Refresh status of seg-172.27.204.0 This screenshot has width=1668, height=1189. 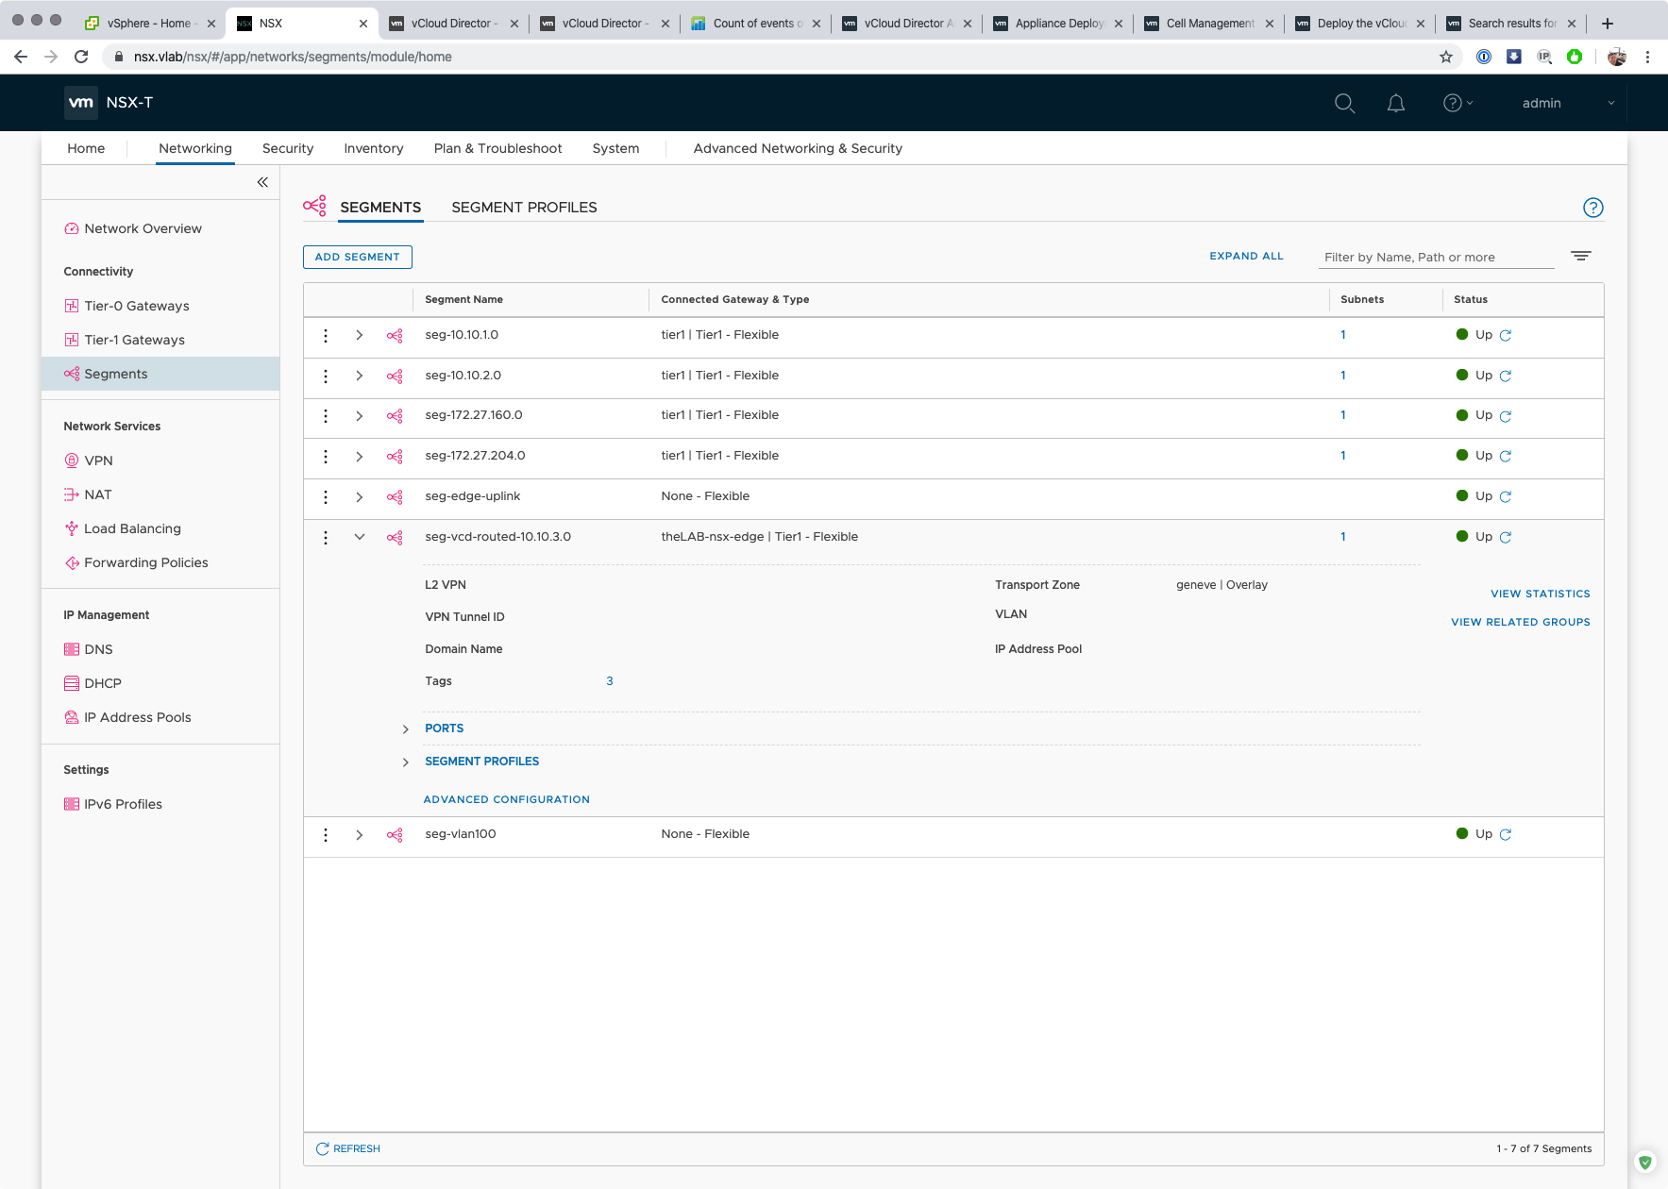tap(1506, 457)
